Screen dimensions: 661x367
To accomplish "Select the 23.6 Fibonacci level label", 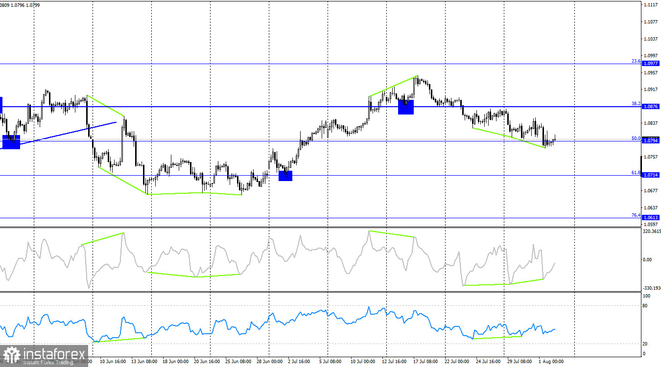I will [x=636, y=61].
